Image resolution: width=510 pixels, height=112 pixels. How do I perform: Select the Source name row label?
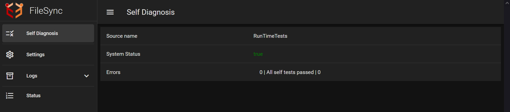click(x=122, y=36)
